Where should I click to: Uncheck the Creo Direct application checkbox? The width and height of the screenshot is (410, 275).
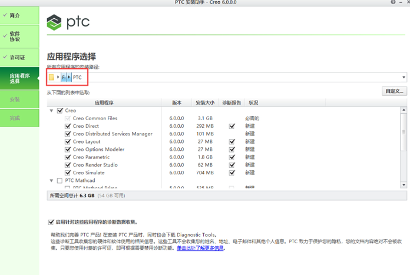click(x=68, y=126)
